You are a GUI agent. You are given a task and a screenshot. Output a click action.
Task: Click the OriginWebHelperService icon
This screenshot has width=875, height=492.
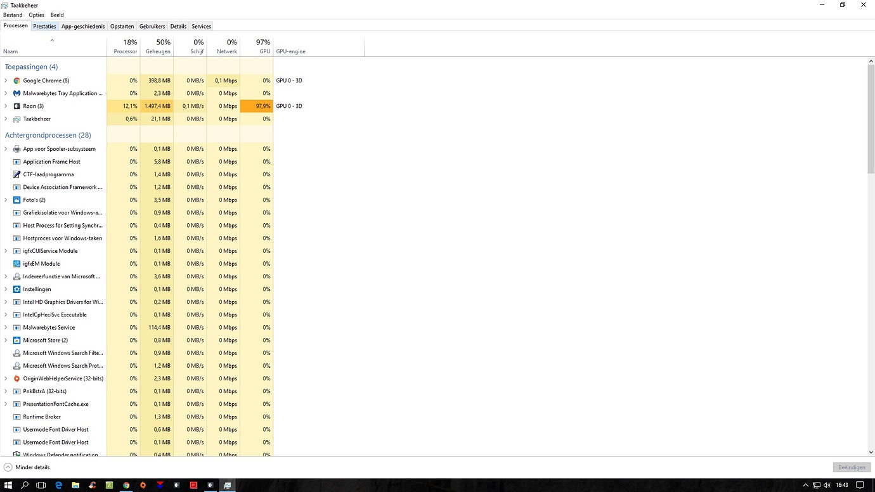tap(17, 379)
